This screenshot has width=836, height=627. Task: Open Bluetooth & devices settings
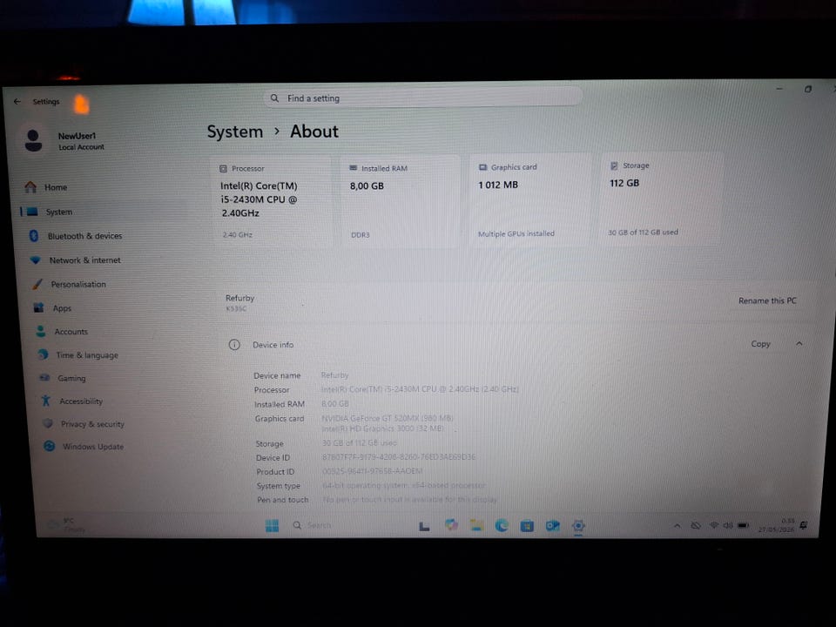tap(84, 236)
